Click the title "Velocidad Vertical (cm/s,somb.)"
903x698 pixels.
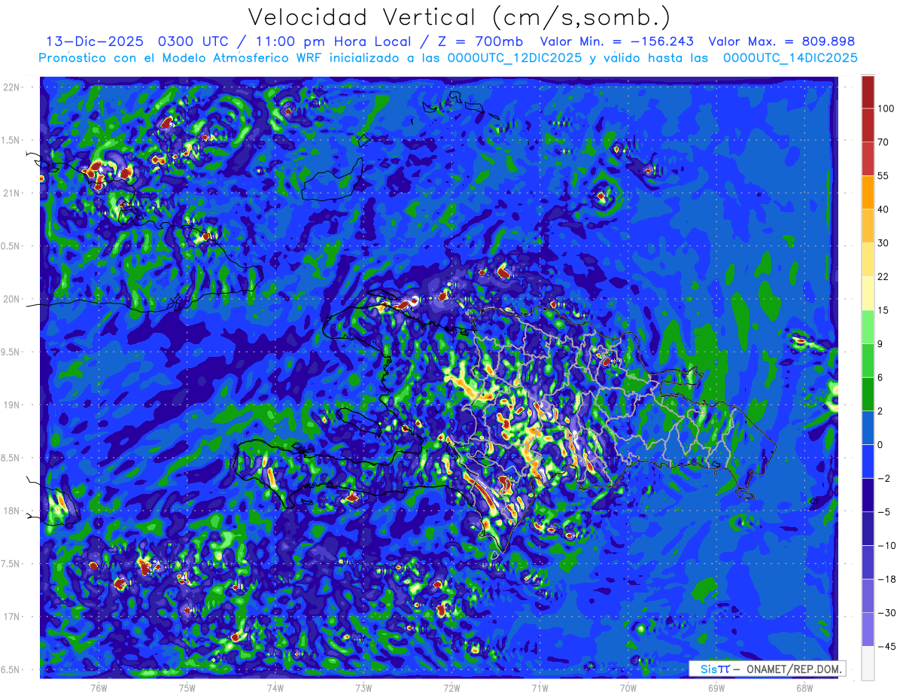click(x=459, y=17)
